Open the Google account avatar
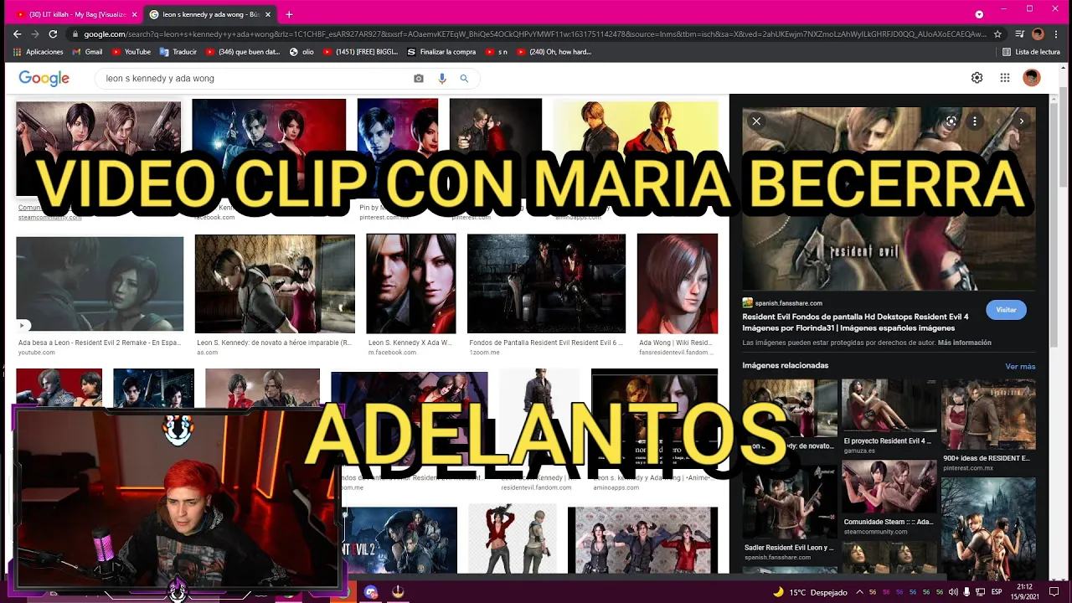The height and width of the screenshot is (603, 1072). [1032, 78]
